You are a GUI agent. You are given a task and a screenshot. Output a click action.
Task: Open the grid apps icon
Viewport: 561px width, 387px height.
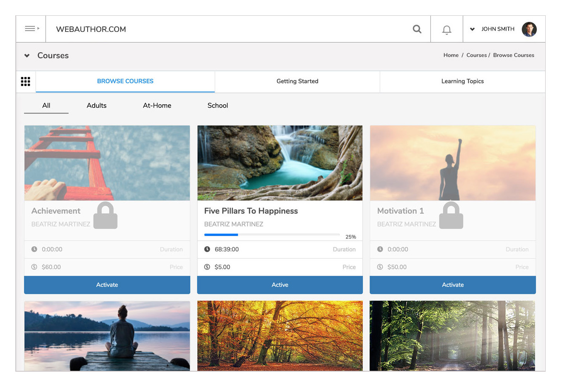click(x=26, y=81)
